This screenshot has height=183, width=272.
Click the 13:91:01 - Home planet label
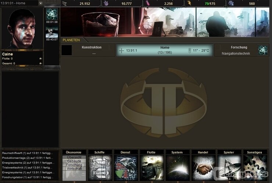(x=13, y=3)
